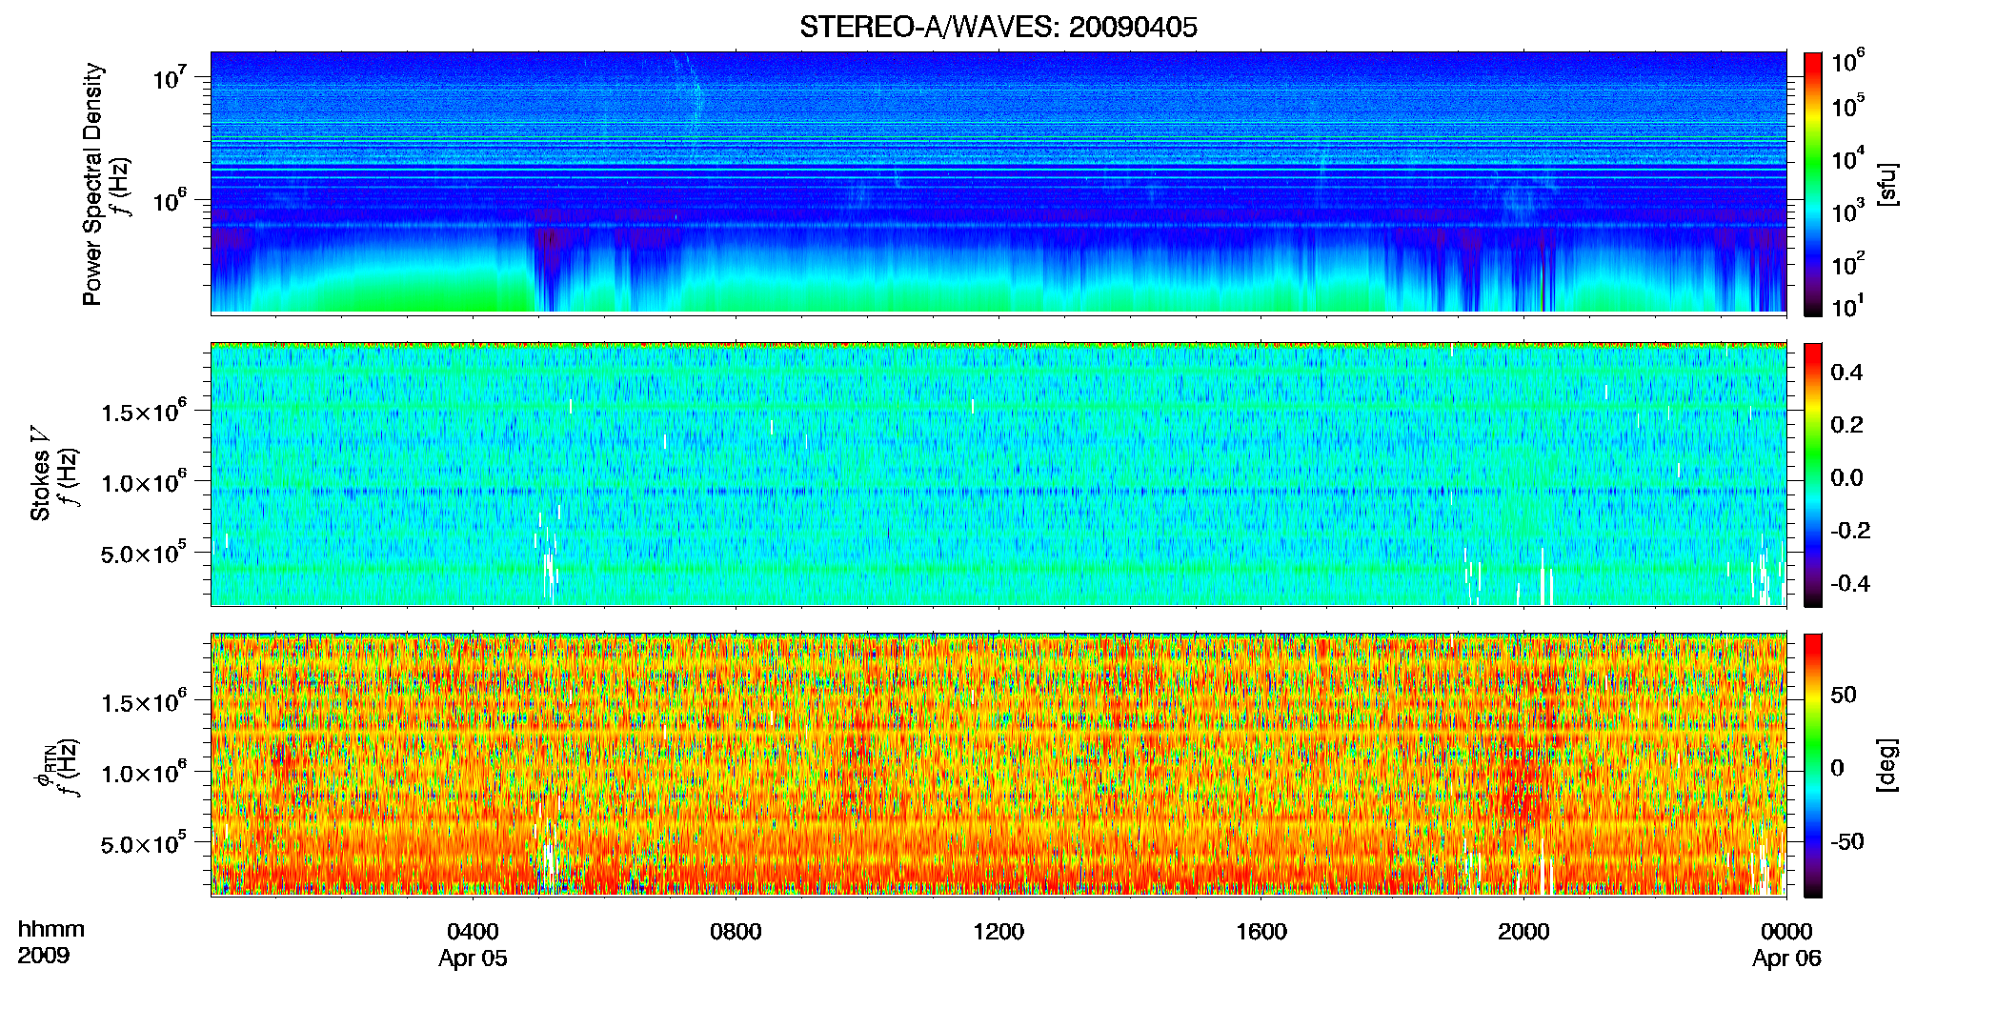
Task: Click the "-0.4" label on the Stokes color bar
Action: click(1849, 583)
